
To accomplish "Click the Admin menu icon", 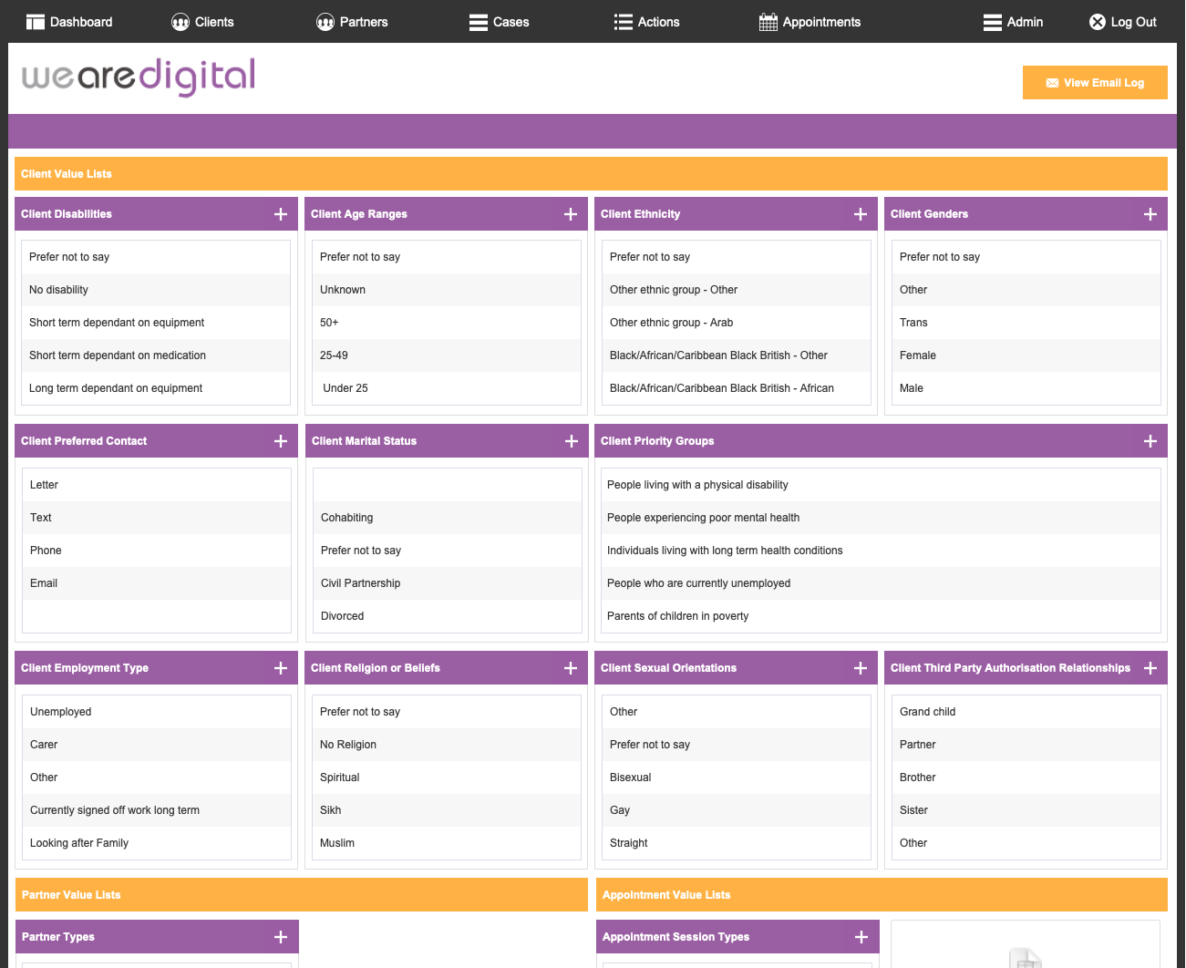I will point(993,22).
